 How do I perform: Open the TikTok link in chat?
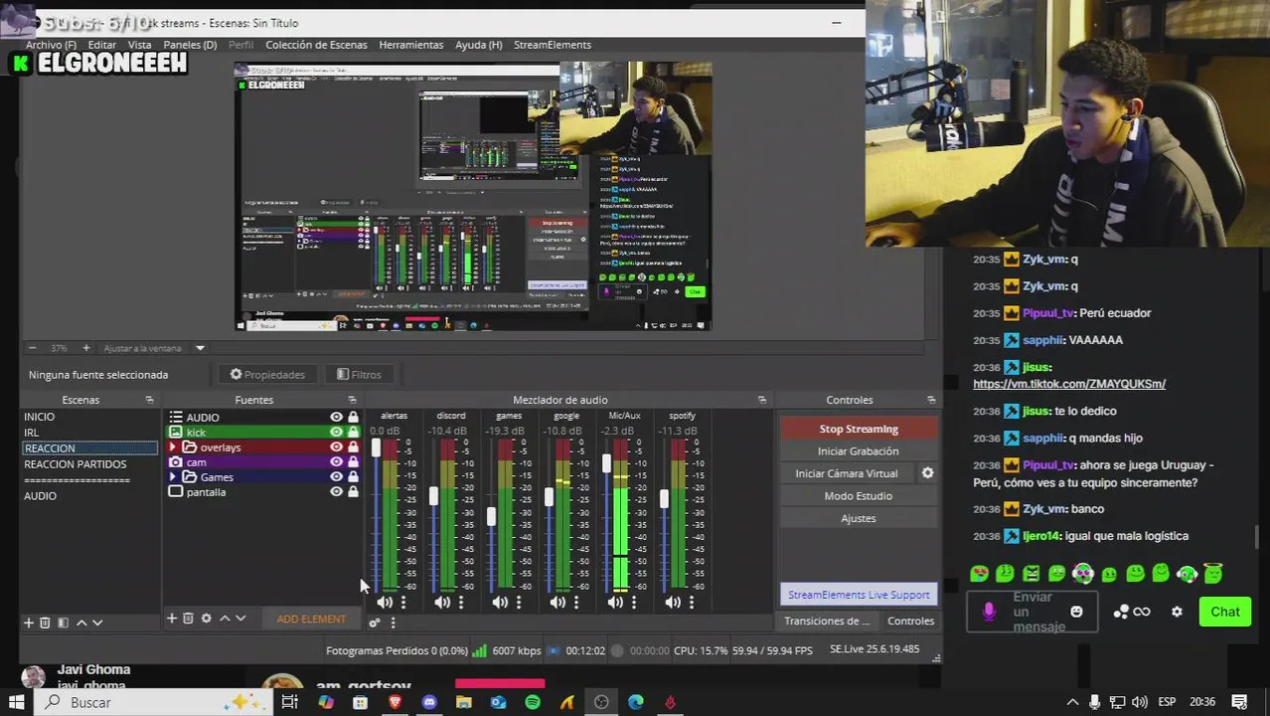[1069, 384]
